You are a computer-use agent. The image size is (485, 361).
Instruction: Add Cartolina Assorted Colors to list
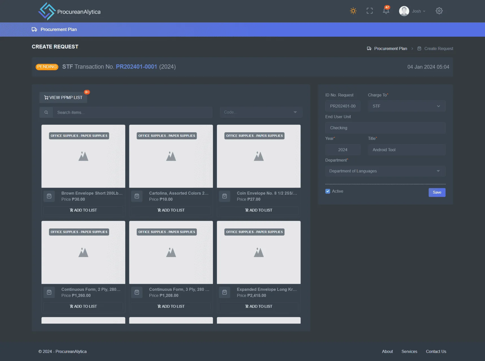tap(171, 210)
